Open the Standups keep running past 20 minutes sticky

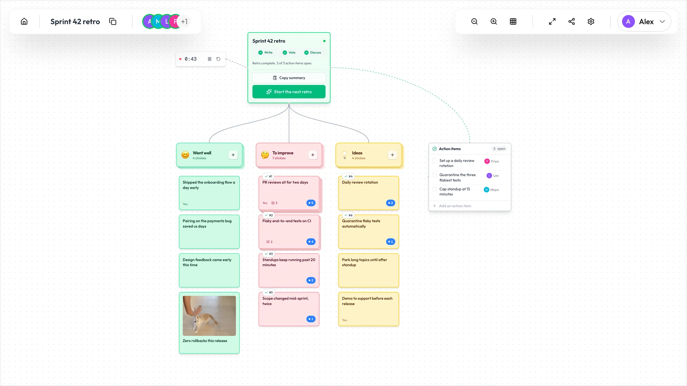coord(289,271)
